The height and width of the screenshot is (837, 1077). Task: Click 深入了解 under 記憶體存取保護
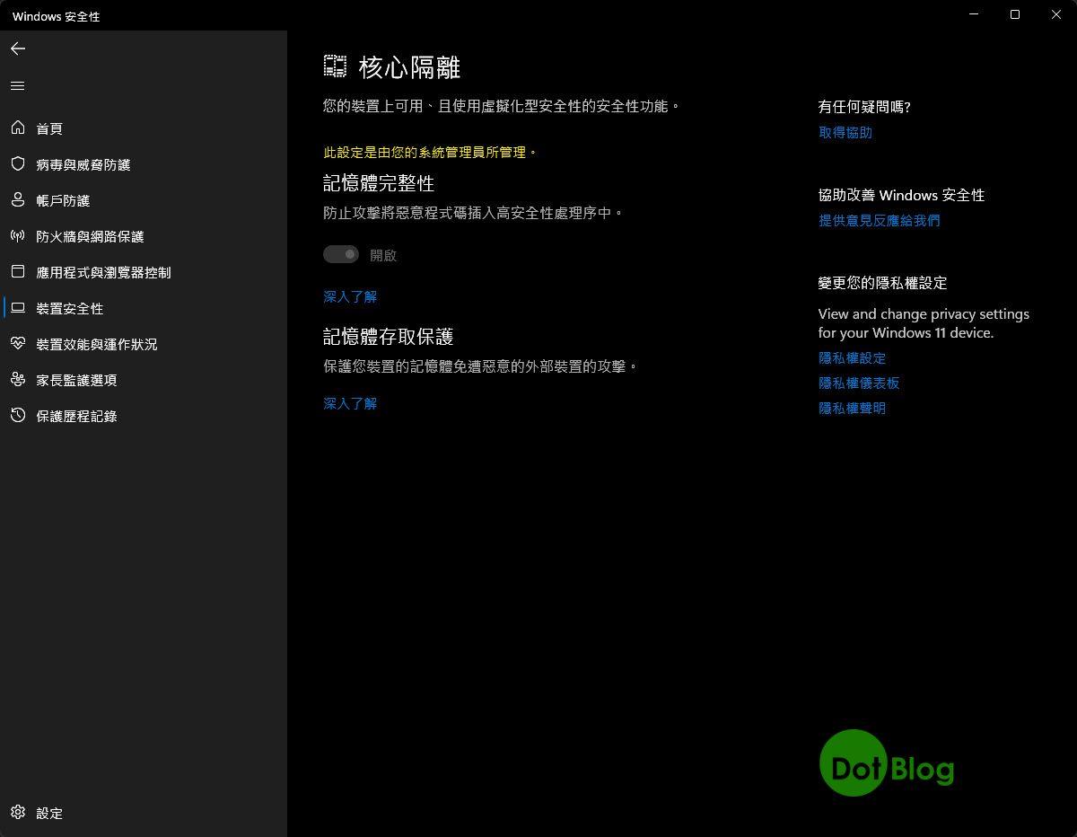350,403
